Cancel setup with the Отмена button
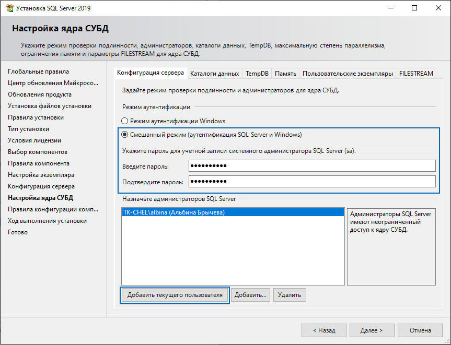The width and height of the screenshot is (451, 345). click(x=420, y=330)
